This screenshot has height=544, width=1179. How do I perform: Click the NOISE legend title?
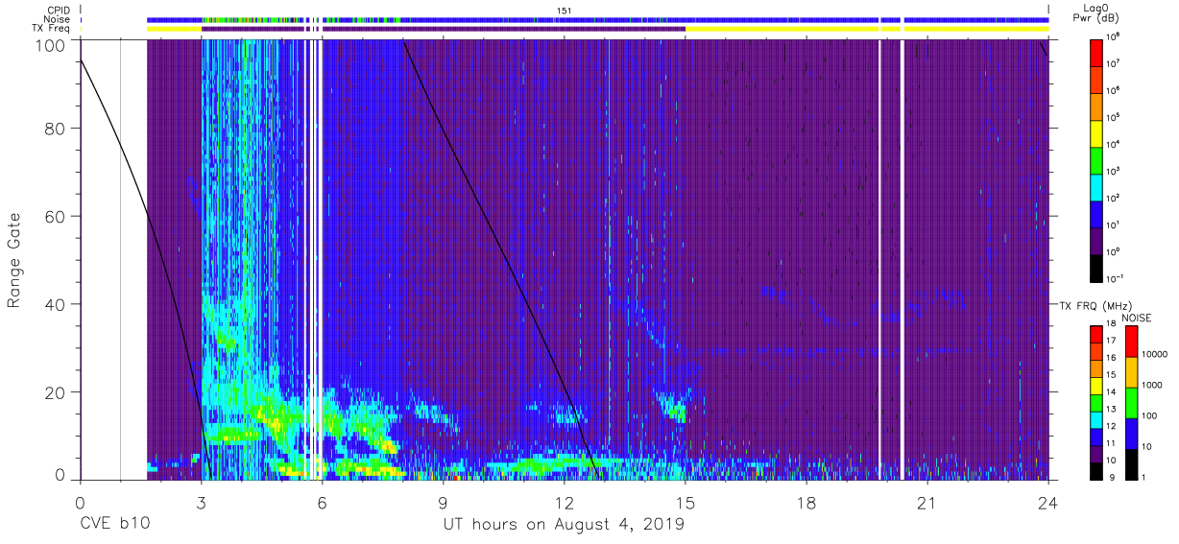click(x=1137, y=318)
